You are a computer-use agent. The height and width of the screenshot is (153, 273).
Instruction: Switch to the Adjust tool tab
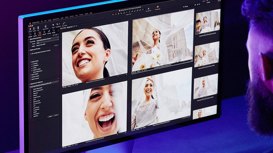(x=44, y=33)
